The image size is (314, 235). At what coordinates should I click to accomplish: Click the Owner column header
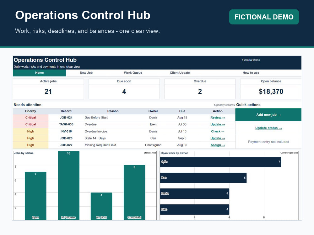coord(153,111)
